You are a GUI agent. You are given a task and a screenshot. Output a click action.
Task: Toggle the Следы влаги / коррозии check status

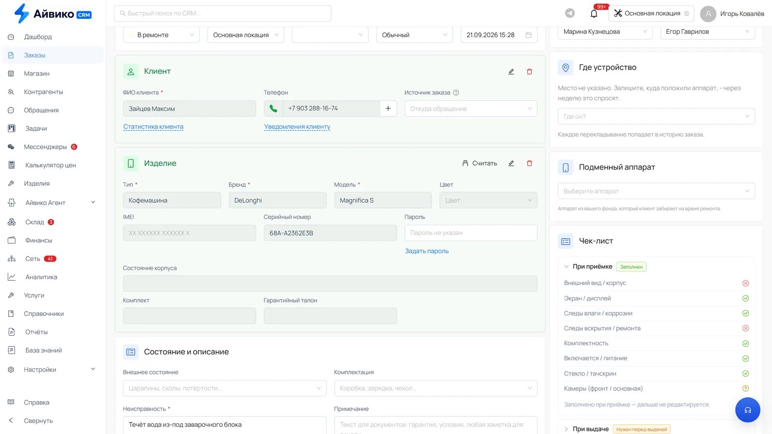(745, 313)
